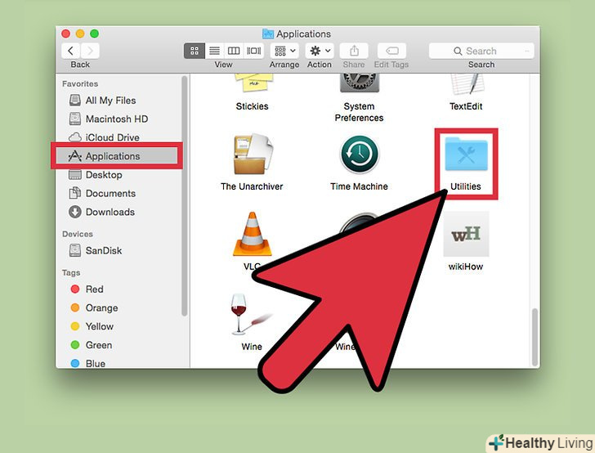This screenshot has width=595, height=453.
Task: Select the Stickies app icon
Action: (x=253, y=83)
